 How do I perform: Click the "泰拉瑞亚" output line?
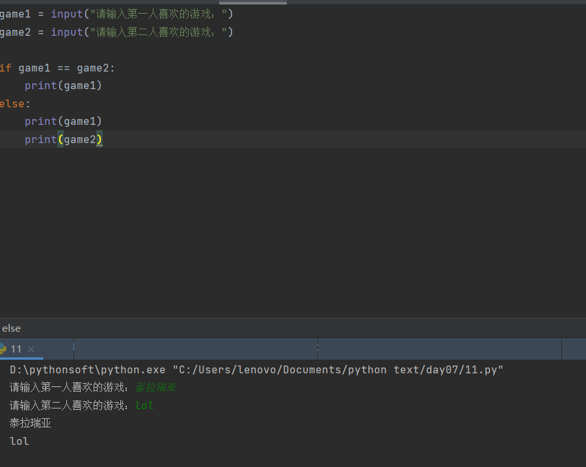[29, 423]
